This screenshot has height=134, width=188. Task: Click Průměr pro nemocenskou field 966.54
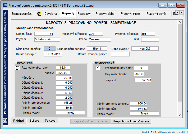tap(139, 103)
